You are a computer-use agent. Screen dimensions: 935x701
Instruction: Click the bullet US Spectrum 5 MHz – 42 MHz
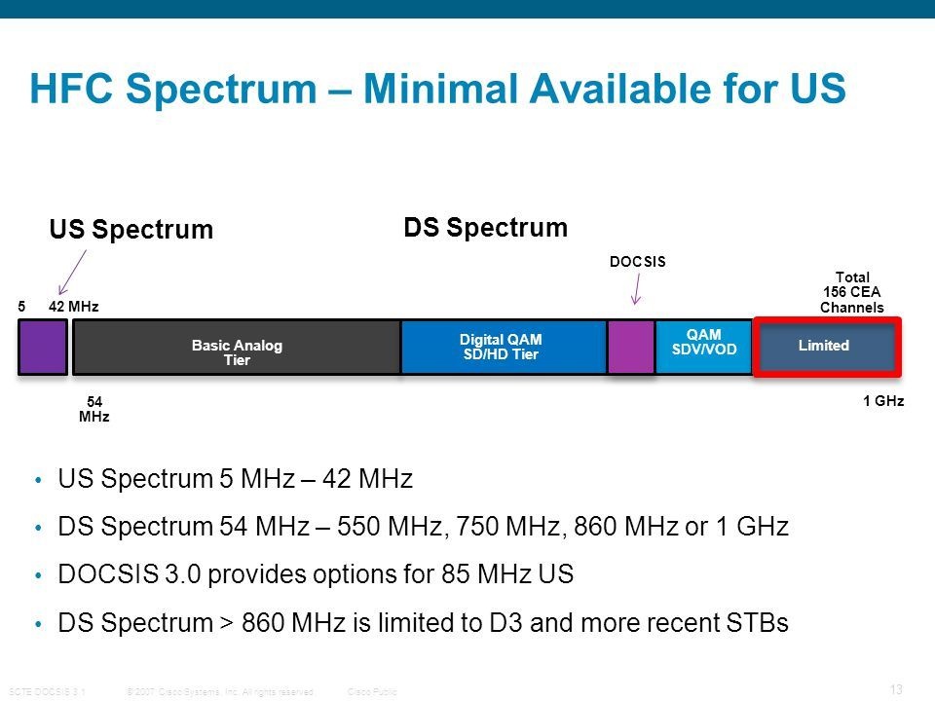236,479
